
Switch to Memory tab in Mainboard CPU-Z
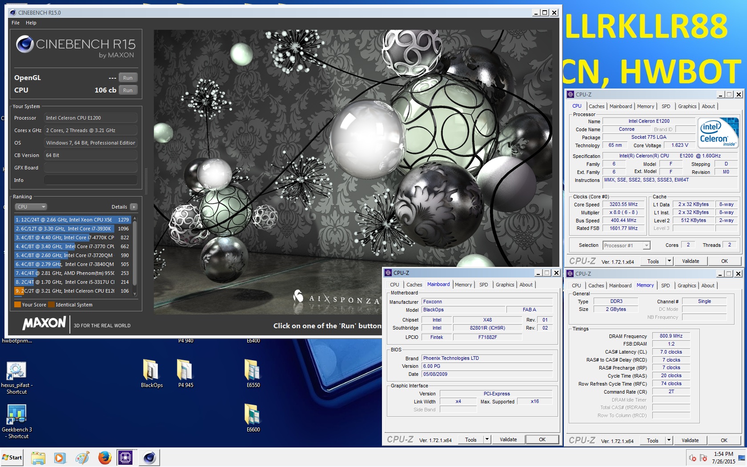(x=463, y=285)
